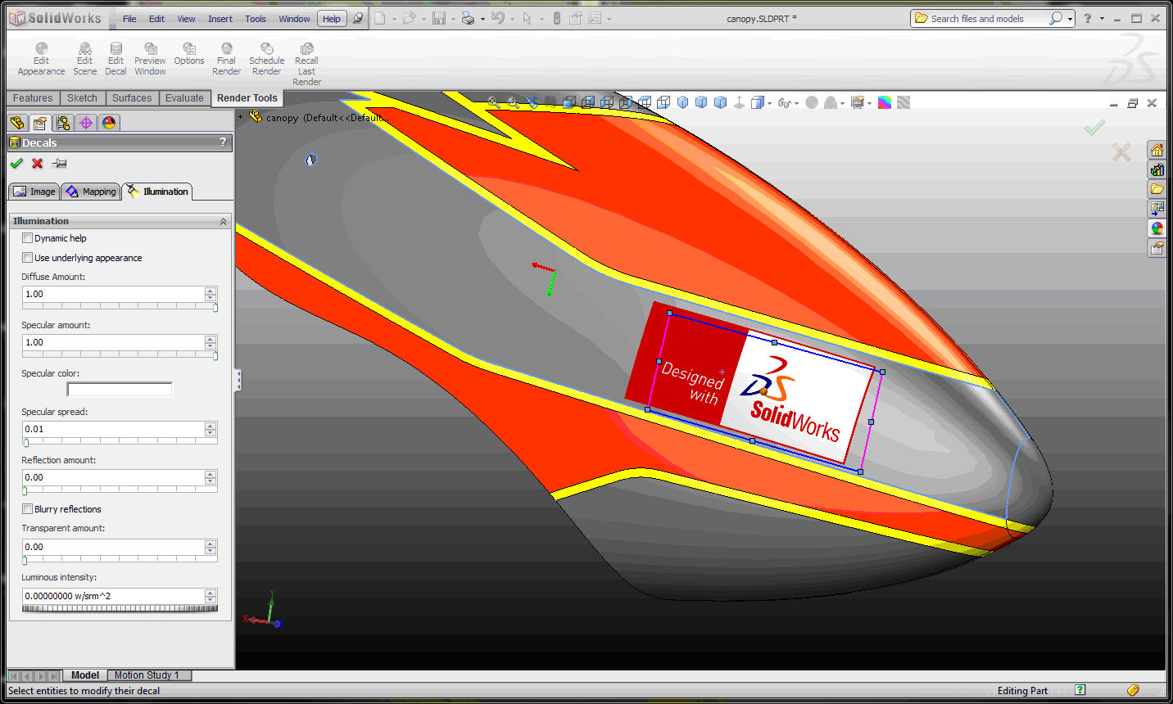The width and height of the screenshot is (1173, 704).
Task: Cancel decal with red X in panel
Action: [x=37, y=163]
